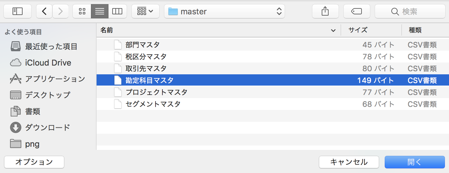Select the file 税区分マスタ

coord(272,57)
